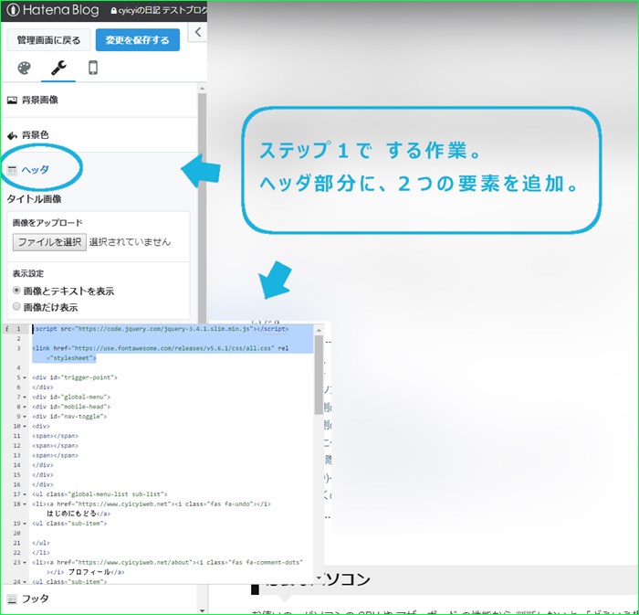Click the info marker on line 1
Screen dimensions: 639x615
7,329
